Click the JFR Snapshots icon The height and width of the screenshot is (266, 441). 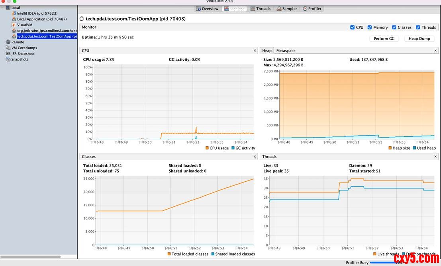[8, 54]
